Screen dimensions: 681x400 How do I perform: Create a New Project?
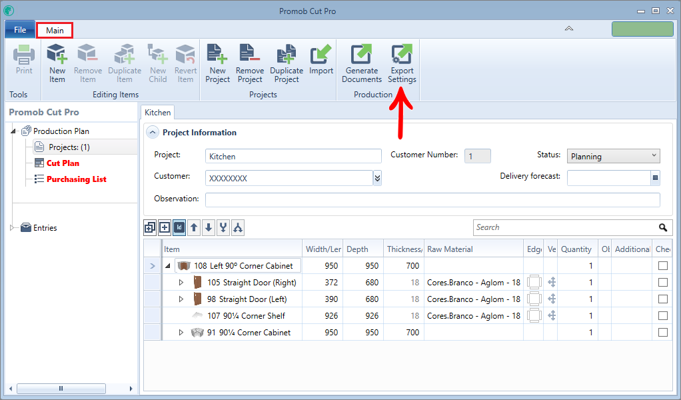pyautogui.click(x=218, y=63)
